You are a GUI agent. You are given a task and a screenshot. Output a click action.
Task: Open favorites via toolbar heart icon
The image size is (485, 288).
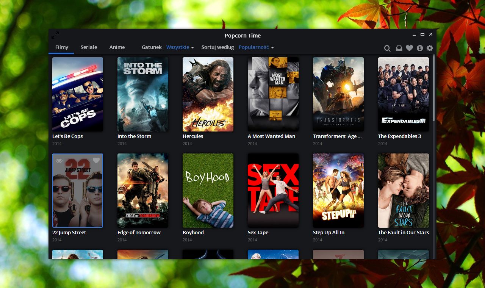click(x=409, y=48)
